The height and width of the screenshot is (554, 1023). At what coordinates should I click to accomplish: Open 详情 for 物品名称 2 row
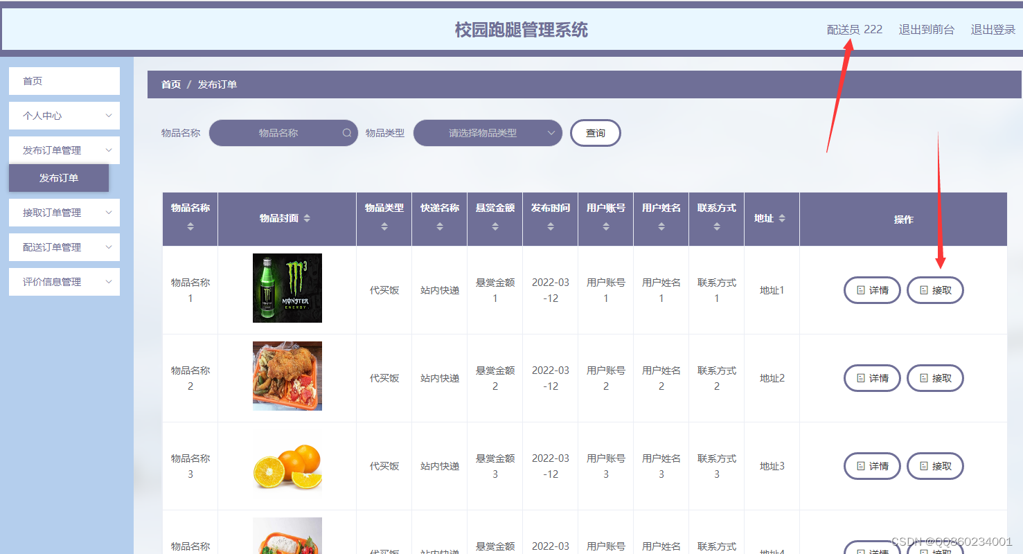click(x=872, y=378)
